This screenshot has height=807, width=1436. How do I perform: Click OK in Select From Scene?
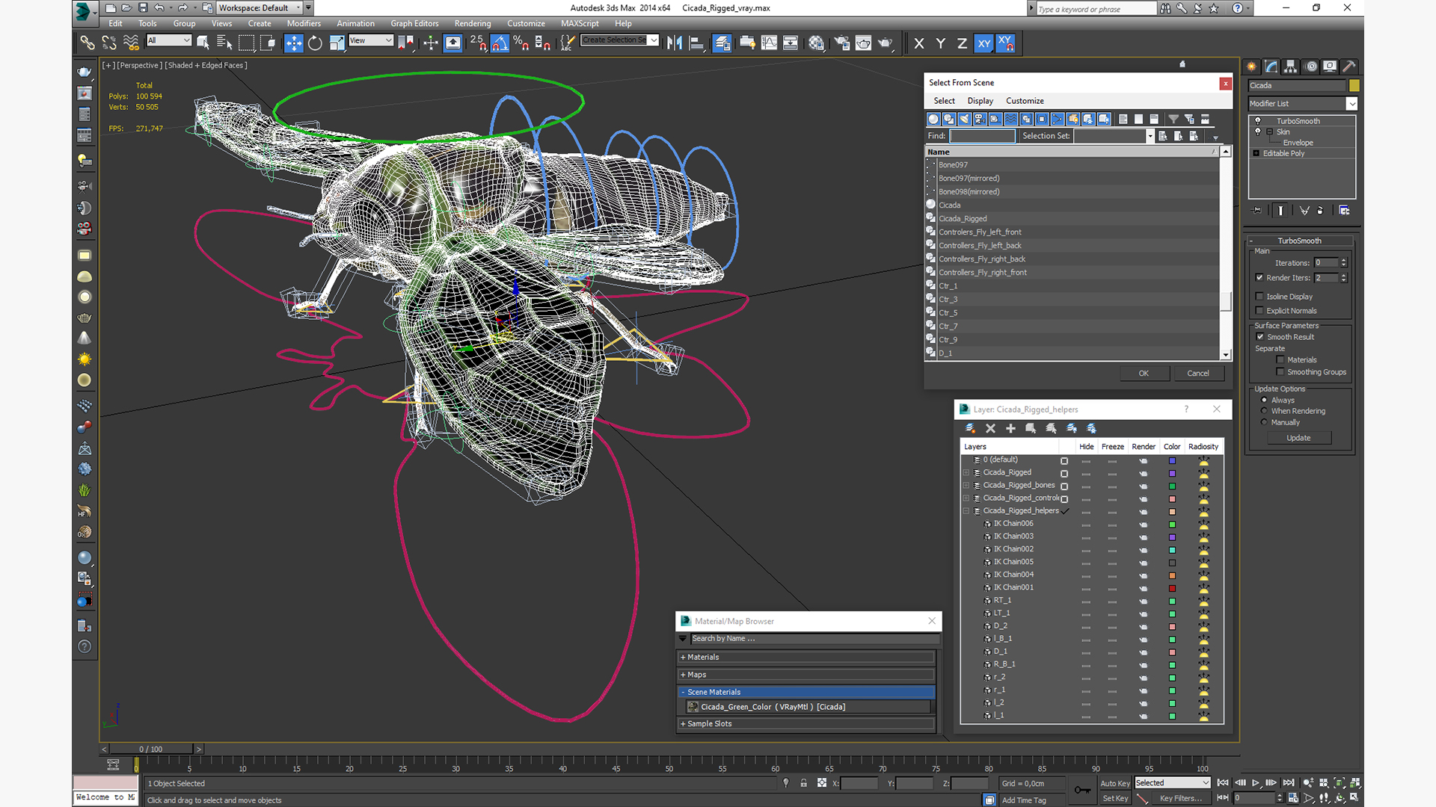click(x=1144, y=374)
